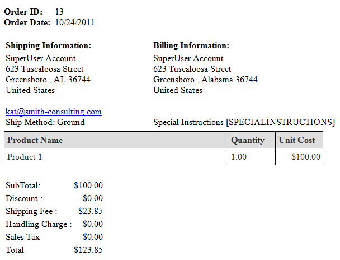The image size is (340, 260).
Task: Select the order date 10/24/2011
Action: click(75, 22)
